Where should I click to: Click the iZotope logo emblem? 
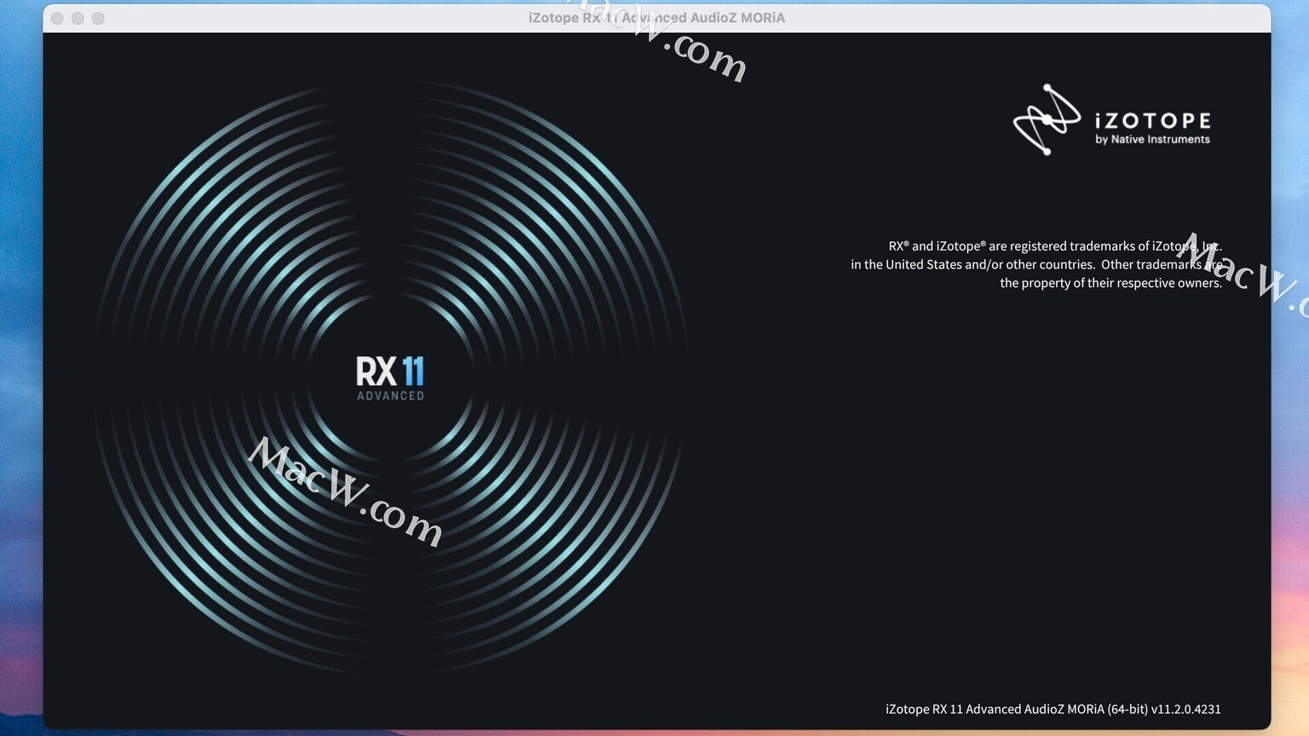tap(1047, 119)
